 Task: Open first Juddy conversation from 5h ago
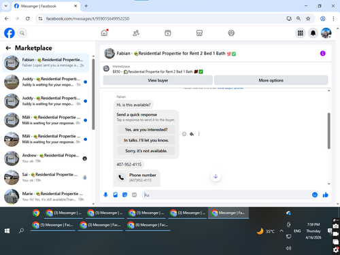point(46,82)
